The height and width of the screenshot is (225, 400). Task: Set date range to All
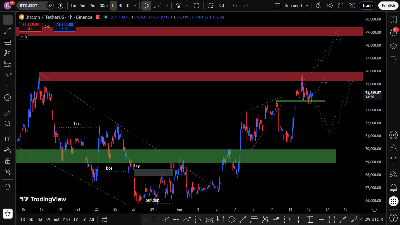coord(92,219)
